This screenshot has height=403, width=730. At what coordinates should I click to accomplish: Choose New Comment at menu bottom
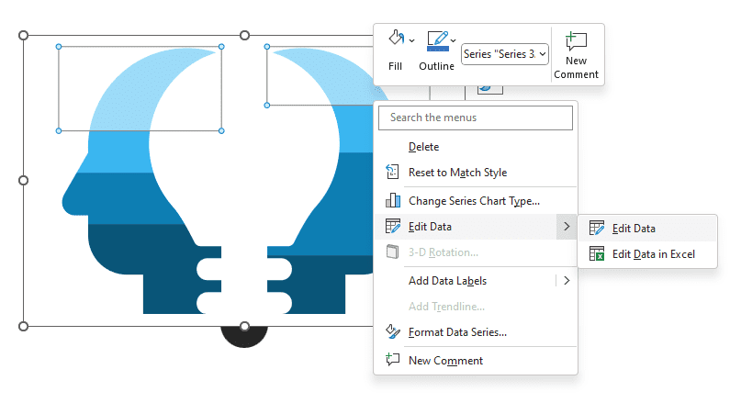point(476,361)
